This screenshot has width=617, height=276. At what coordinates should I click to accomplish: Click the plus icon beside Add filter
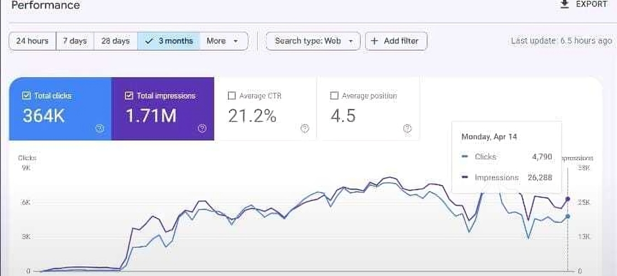coord(375,41)
